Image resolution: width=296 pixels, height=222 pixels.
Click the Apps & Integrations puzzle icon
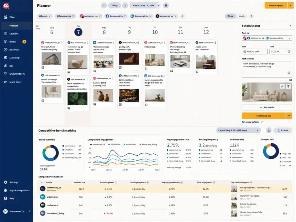pyautogui.click(x=6, y=190)
